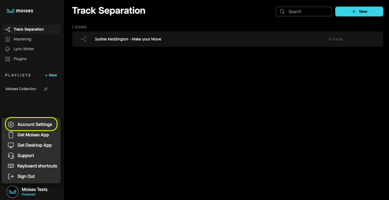The image size is (389, 200).
Task: Click the Lyric Writer note icon
Action: click(8, 49)
